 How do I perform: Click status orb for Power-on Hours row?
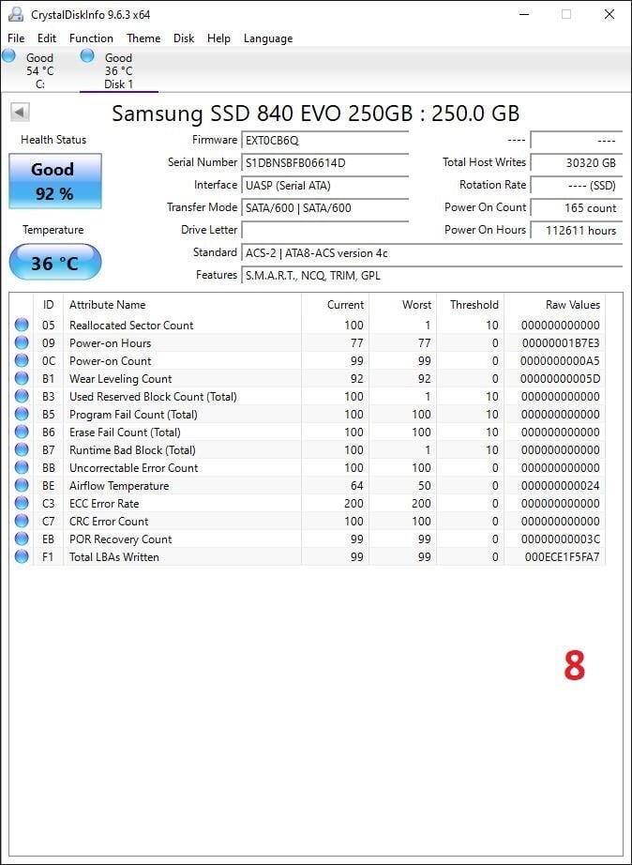(x=22, y=342)
